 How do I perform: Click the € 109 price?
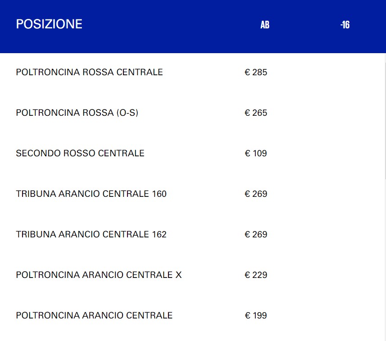(256, 153)
